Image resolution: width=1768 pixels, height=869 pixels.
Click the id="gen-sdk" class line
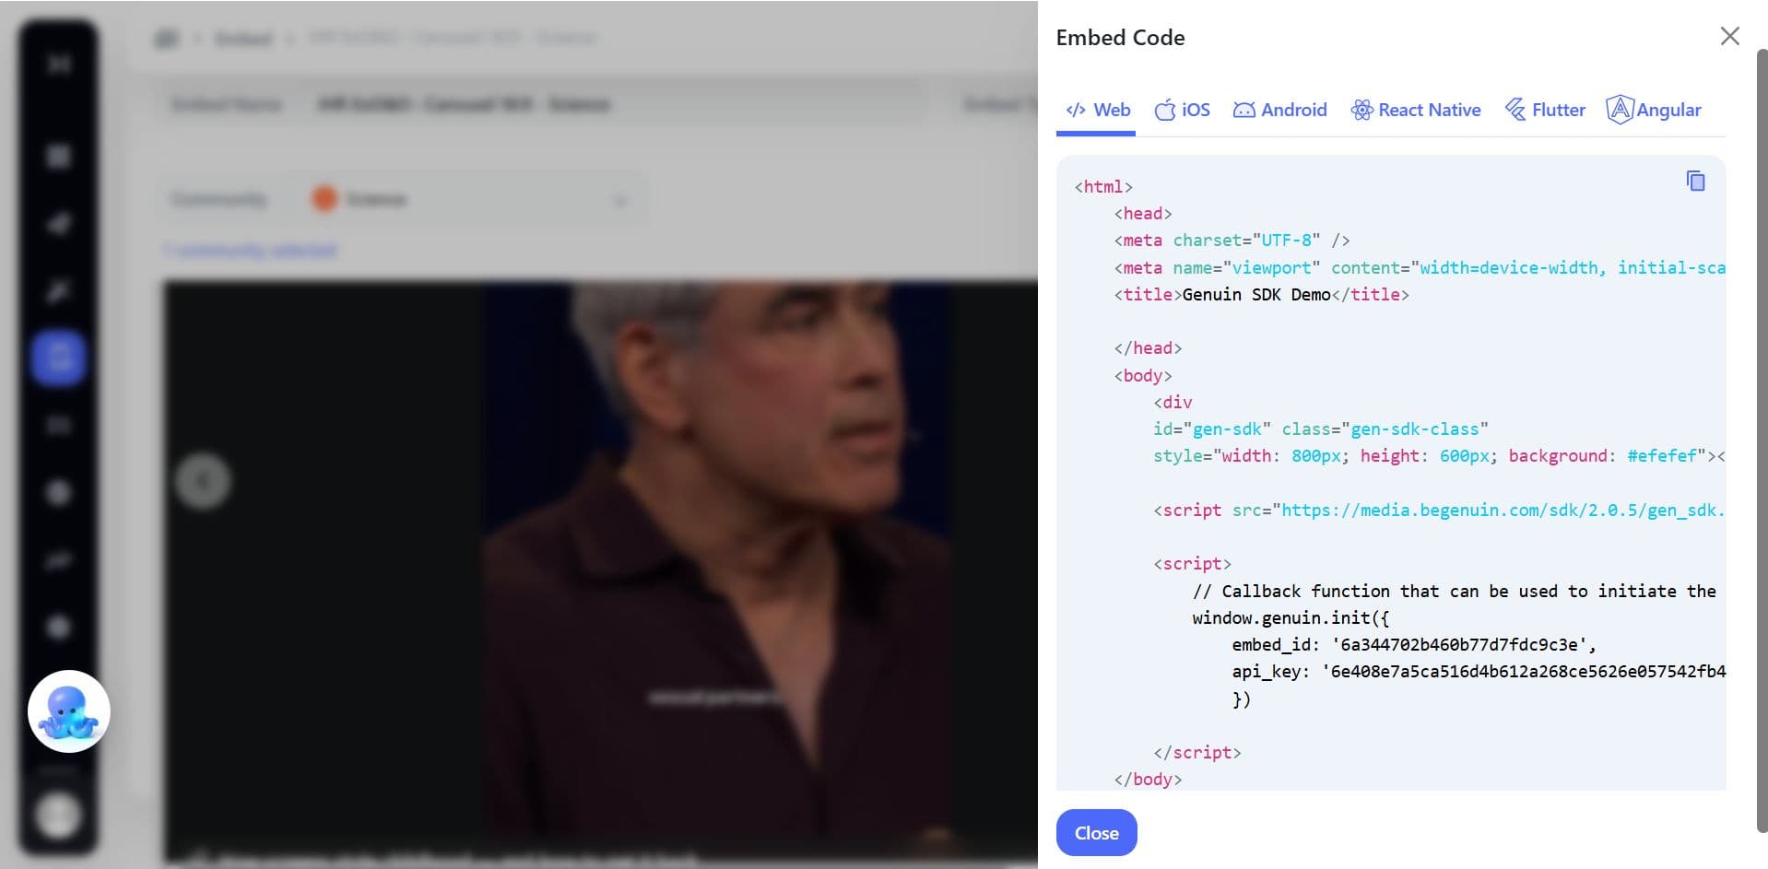click(1321, 429)
